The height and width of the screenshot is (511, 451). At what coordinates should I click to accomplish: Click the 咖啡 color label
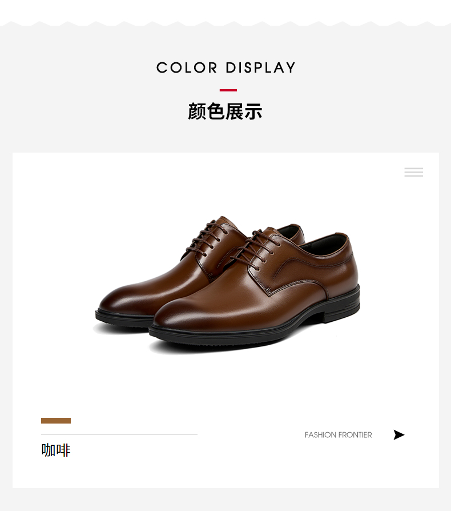pyautogui.click(x=56, y=450)
